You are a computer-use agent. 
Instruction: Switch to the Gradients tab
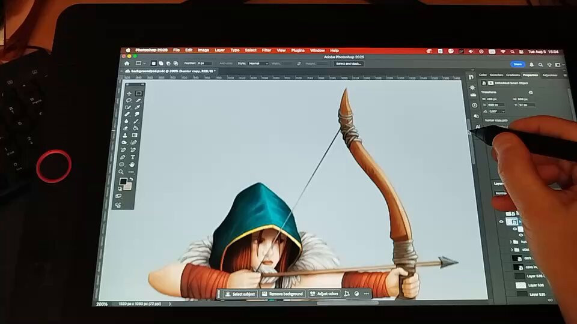[x=513, y=75]
